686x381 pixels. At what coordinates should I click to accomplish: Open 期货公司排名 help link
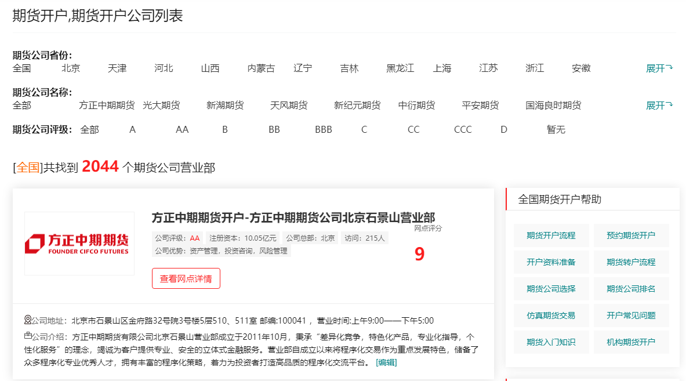pos(631,289)
